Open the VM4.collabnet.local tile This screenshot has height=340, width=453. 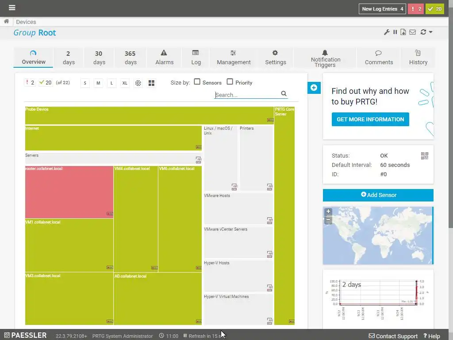coord(136,219)
